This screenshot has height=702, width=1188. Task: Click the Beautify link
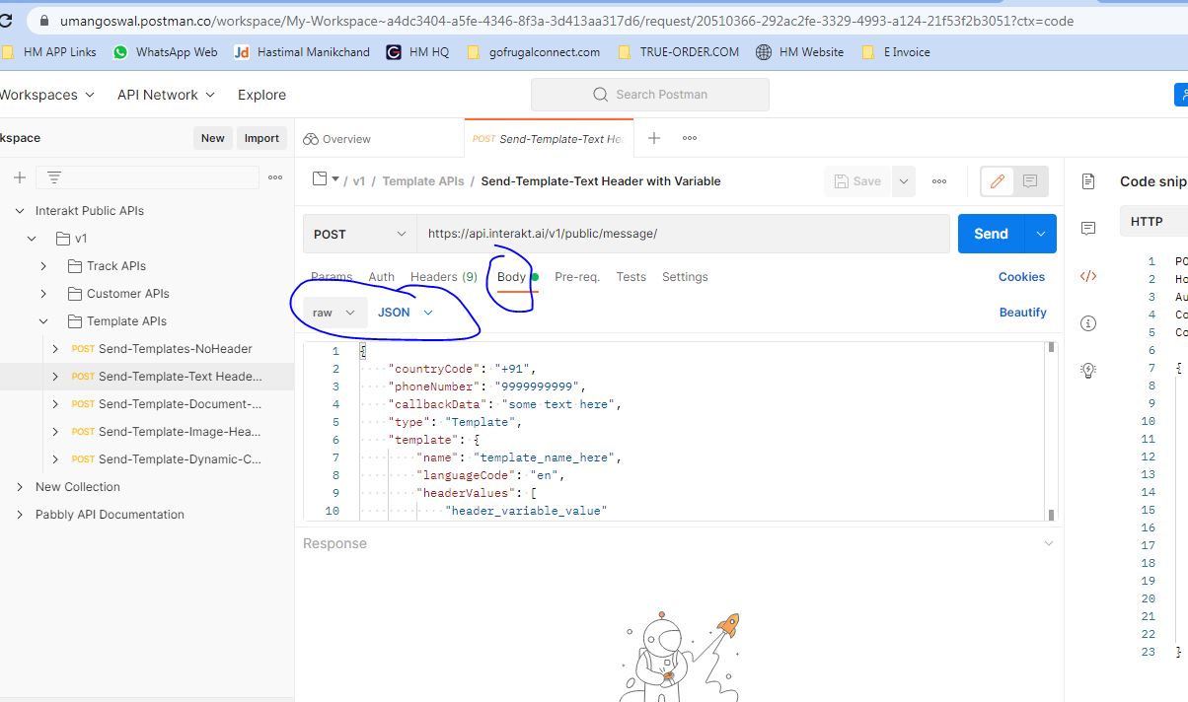click(1022, 313)
